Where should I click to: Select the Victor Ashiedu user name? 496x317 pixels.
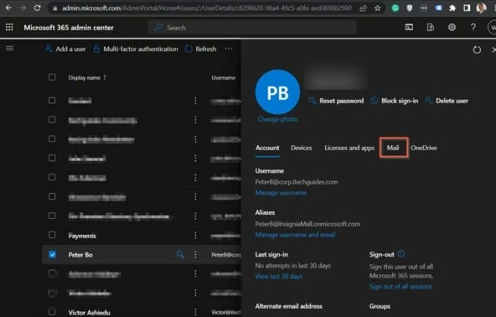(89, 313)
